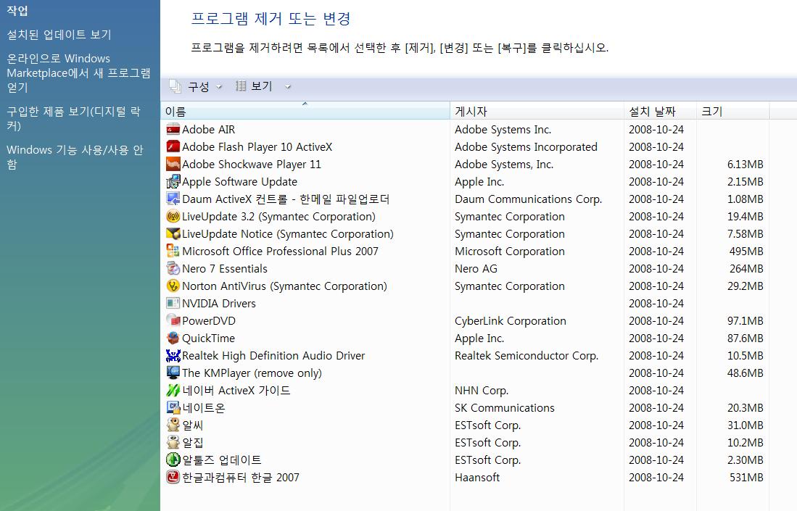797x511 pixels.
Task: Click publisher CyberLink Corporation
Action: (x=511, y=320)
